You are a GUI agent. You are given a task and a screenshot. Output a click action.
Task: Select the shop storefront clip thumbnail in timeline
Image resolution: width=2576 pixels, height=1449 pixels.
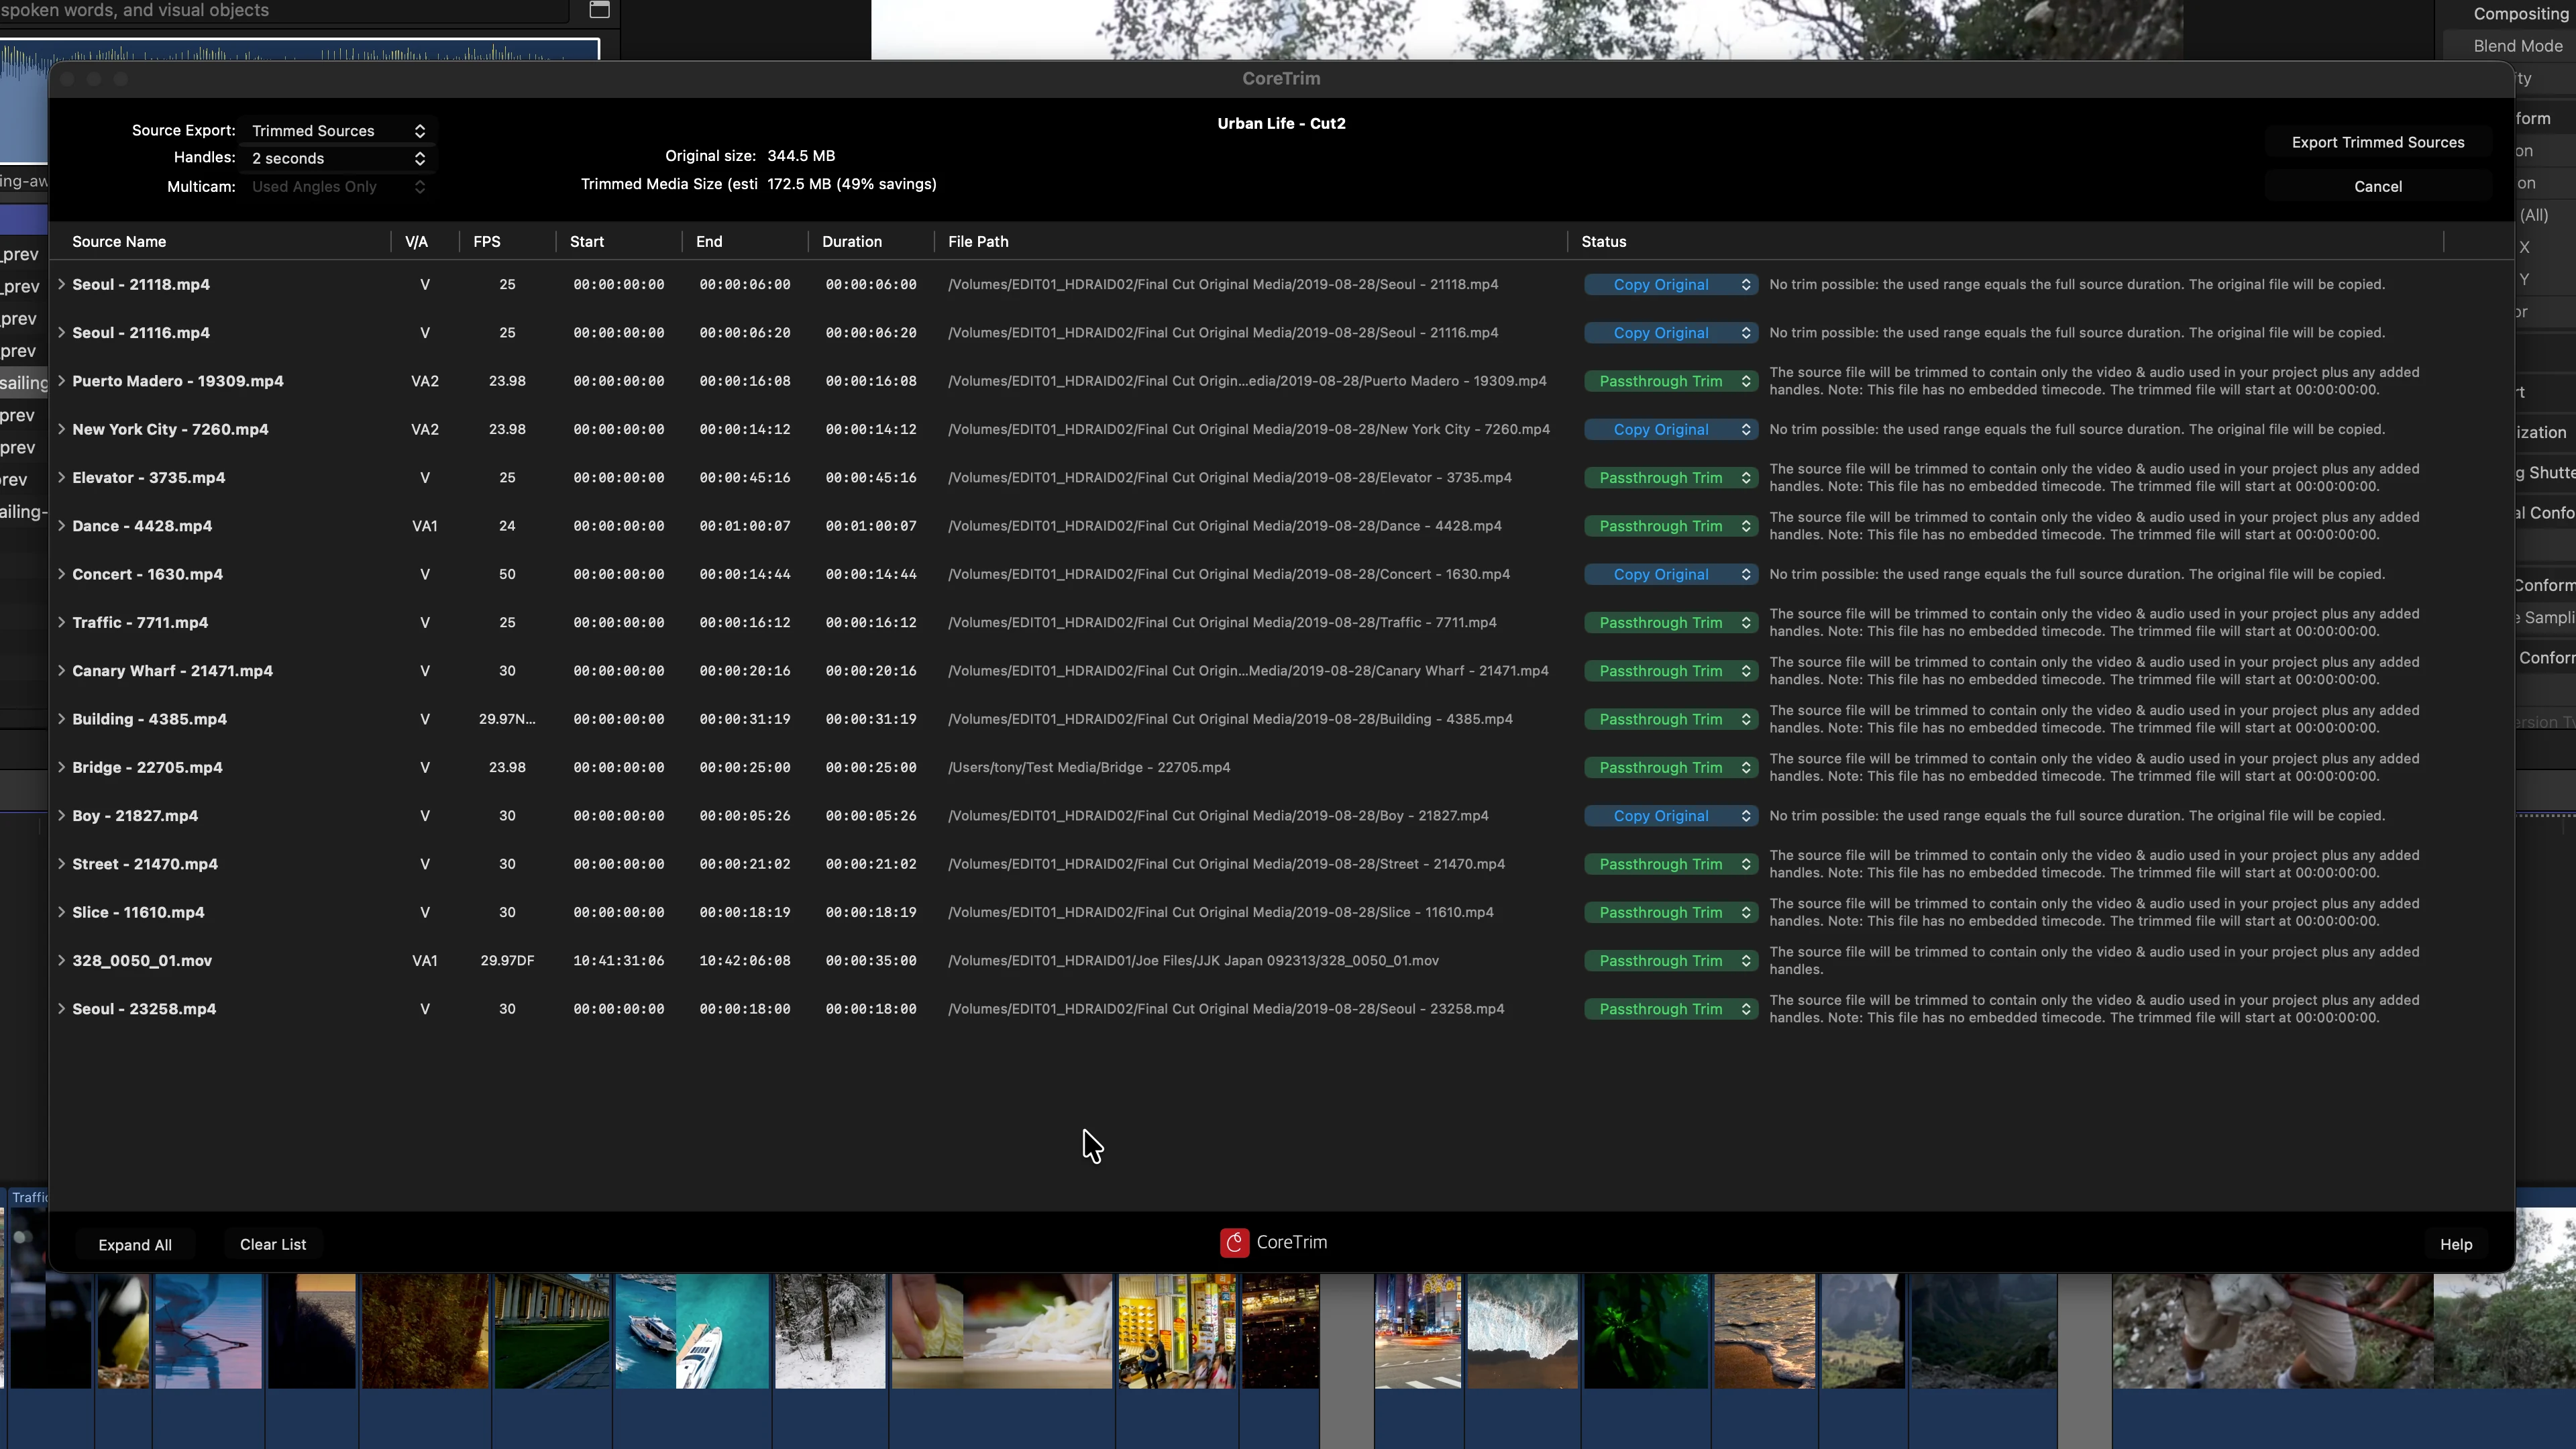pos(1176,1330)
